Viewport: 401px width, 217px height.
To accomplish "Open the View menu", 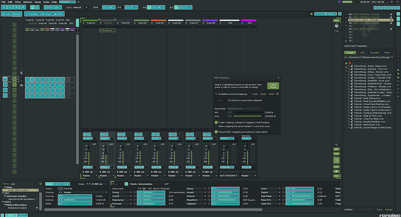I will [17, 2].
